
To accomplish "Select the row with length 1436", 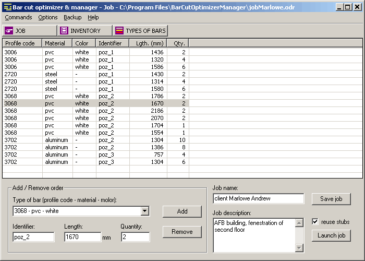I will click(95, 52).
